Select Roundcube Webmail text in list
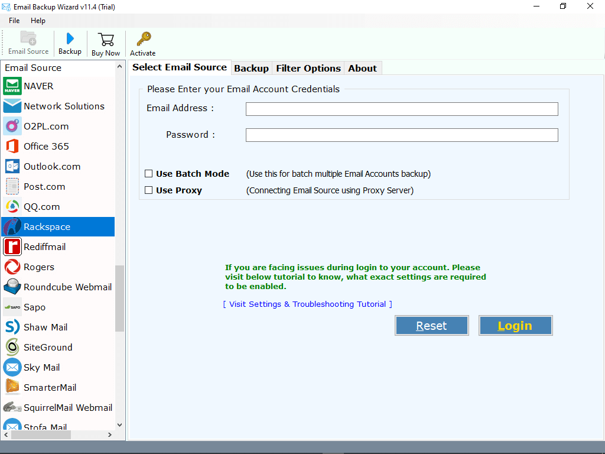The height and width of the screenshot is (454, 605). coord(67,287)
